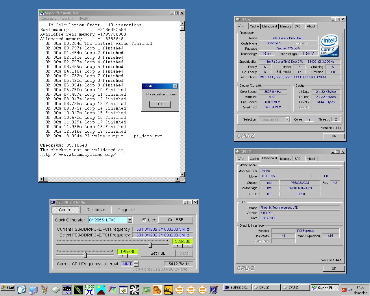Screen dimensions: 370x296
Task: Open the Super PI quick launch icon
Action: click(90, 290)
